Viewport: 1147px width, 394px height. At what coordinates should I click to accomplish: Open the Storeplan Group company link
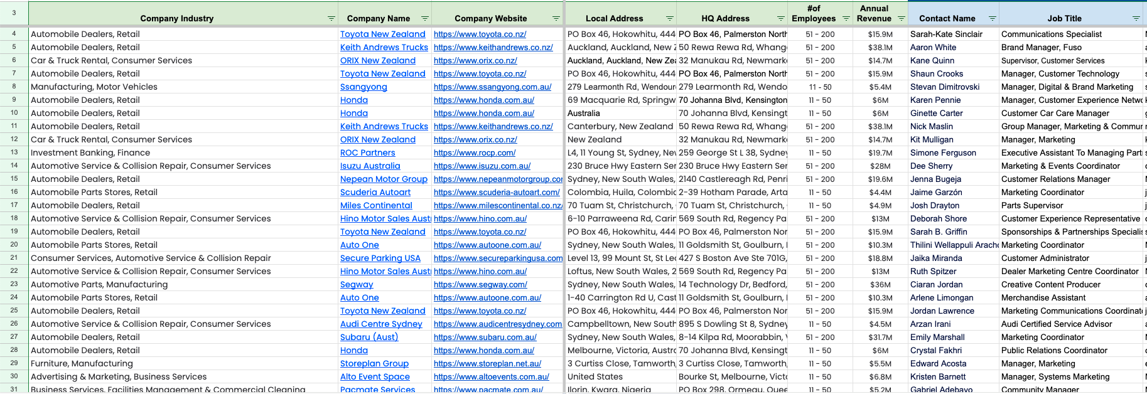tap(374, 364)
